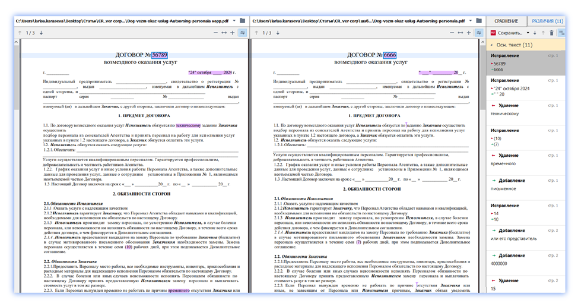Expand right document path dropdown
The width and height of the screenshot is (578, 306).
[x=471, y=21]
